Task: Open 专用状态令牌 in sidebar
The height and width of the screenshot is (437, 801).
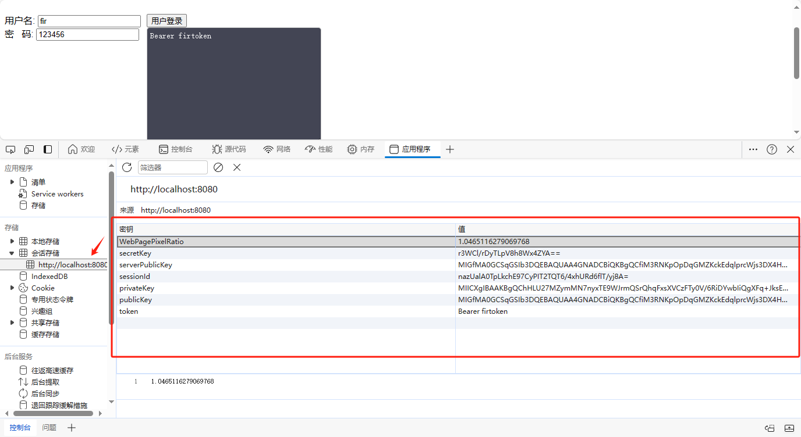Action: click(52, 299)
